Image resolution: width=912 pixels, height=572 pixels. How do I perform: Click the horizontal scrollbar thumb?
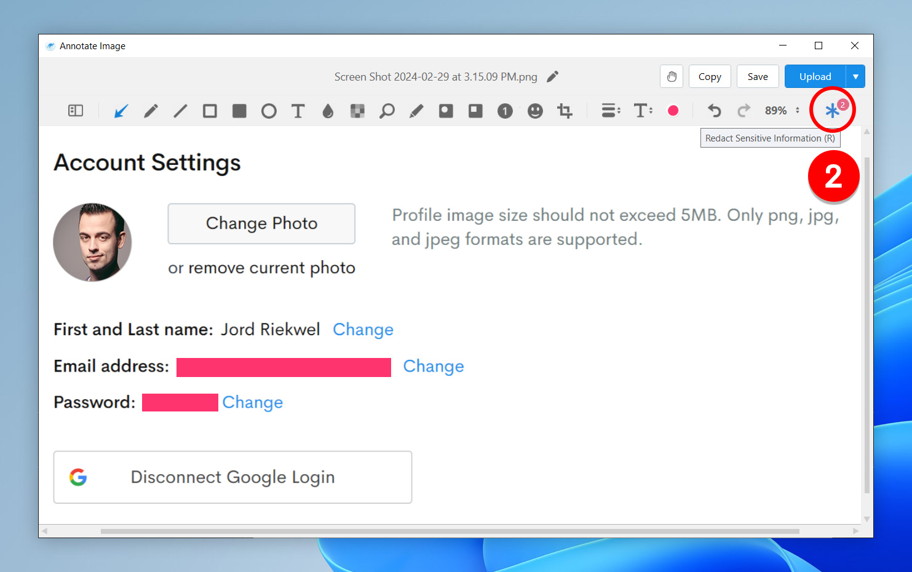point(450,531)
